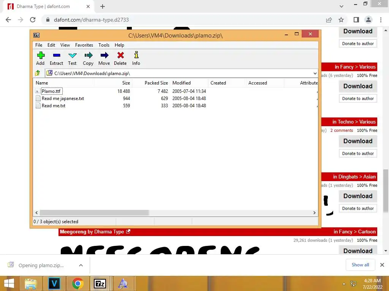Download font under Techno > Various
Image resolution: width=389 pixels, height=291 pixels.
point(358,141)
